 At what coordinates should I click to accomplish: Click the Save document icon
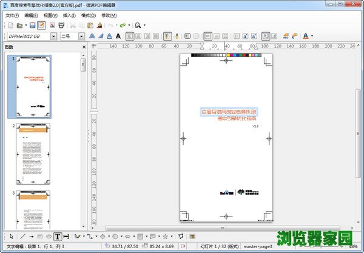(32, 25)
